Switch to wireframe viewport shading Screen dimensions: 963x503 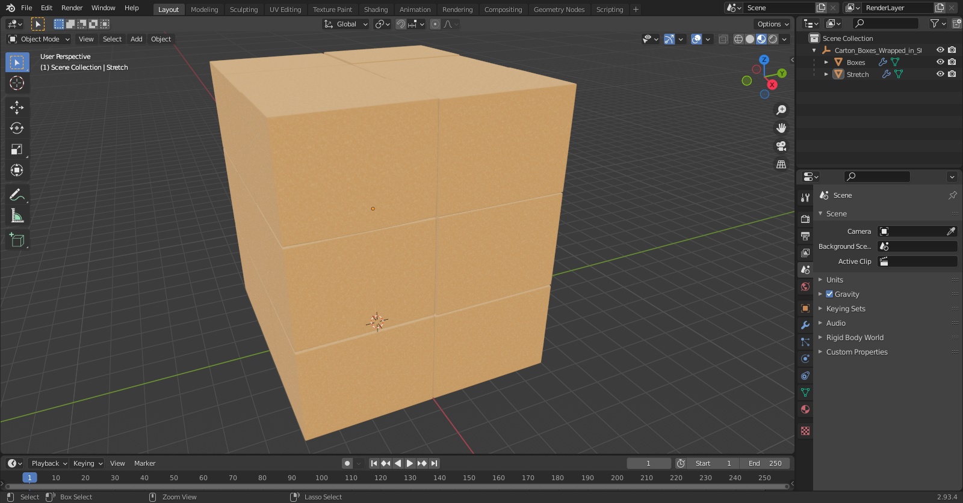coord(739,39)
